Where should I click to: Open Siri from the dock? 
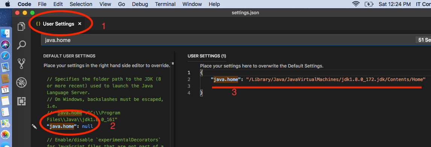pos(5,44)
